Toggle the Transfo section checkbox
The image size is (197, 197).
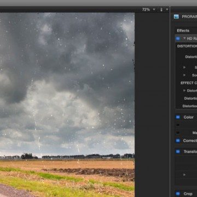point(178,152)
